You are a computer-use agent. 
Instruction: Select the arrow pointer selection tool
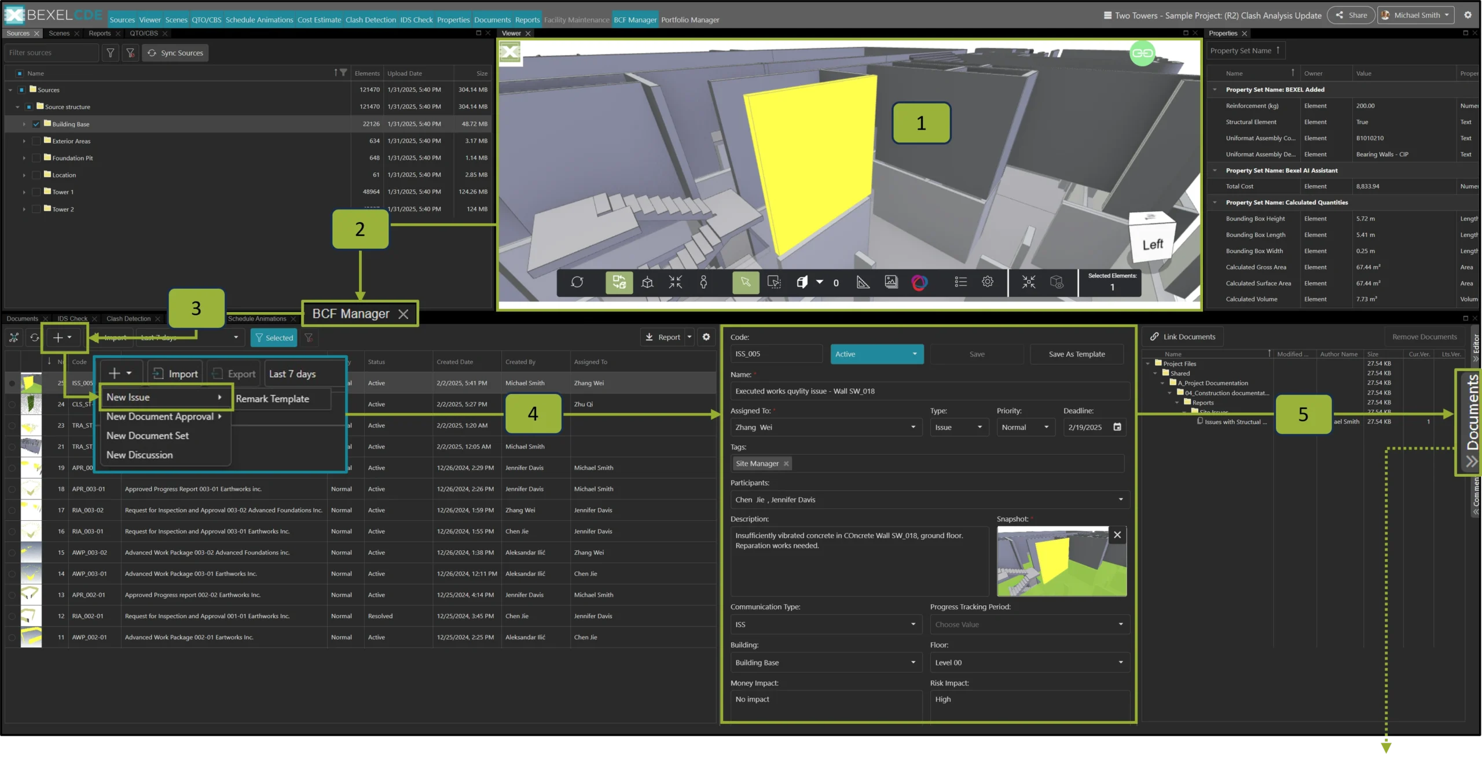[x=745, y=282]
